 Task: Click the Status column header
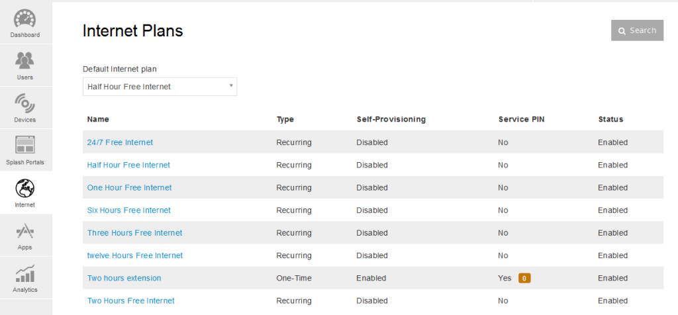pyautogui.click(x=610, y=119)
